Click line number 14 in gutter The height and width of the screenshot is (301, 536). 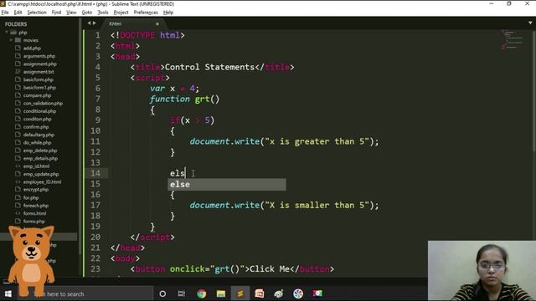95,173
